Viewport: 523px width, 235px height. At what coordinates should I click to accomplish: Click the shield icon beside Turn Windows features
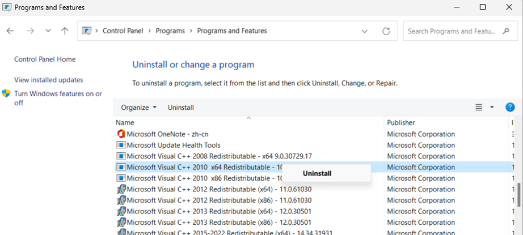tap(6, 93)
